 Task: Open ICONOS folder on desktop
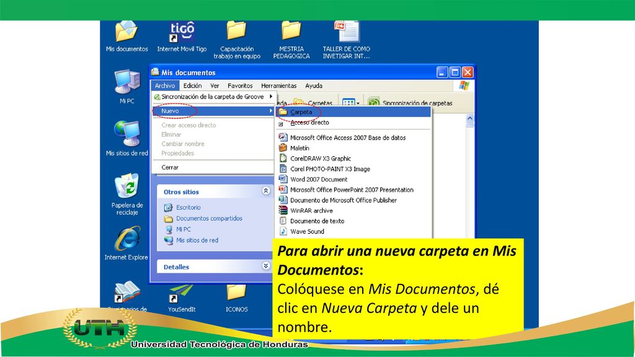236,299
